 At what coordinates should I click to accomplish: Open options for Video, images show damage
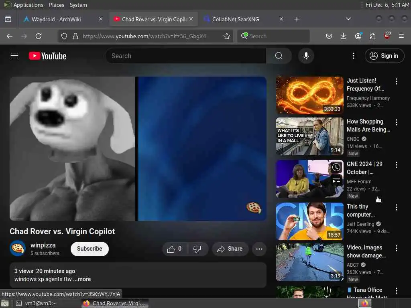[x=396, y=248]
